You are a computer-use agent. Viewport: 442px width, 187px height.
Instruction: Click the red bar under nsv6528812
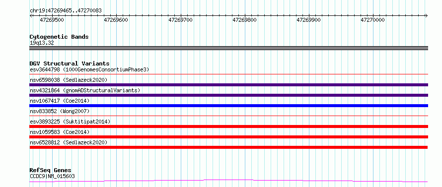point(228,147)
